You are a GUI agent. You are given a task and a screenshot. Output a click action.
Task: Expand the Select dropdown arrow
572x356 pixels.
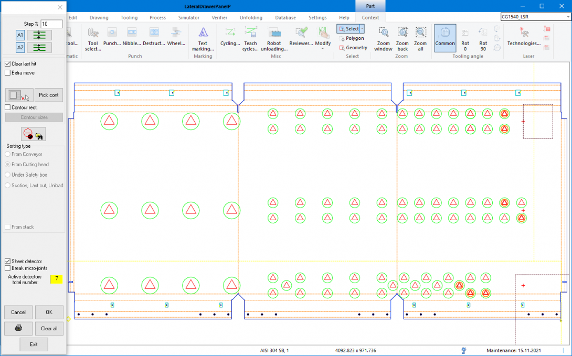click(x=362, y=29)
